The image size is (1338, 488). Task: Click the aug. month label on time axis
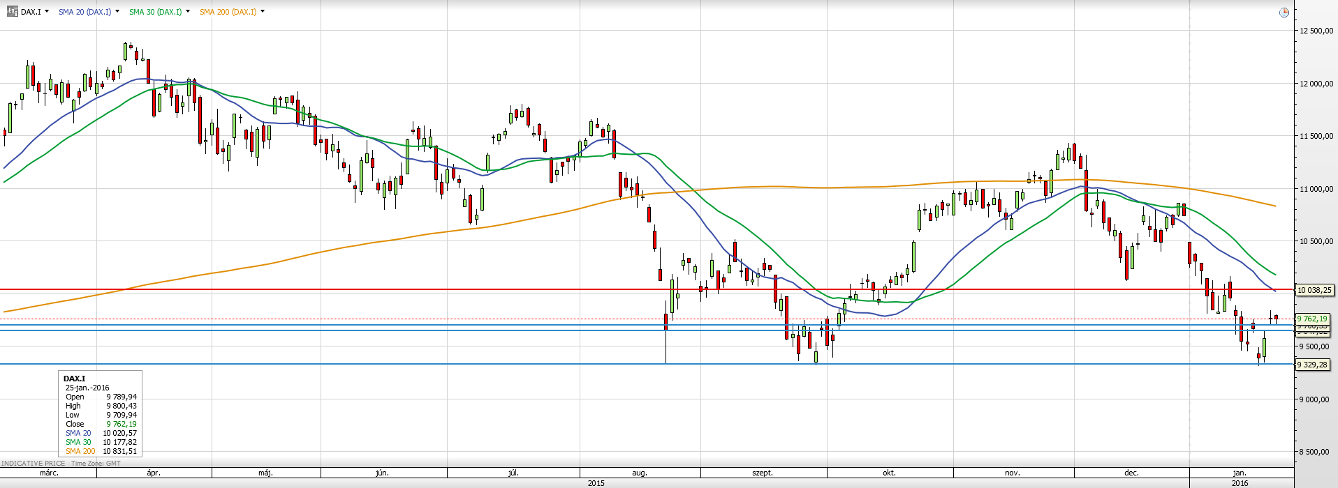tap(640, 473)
